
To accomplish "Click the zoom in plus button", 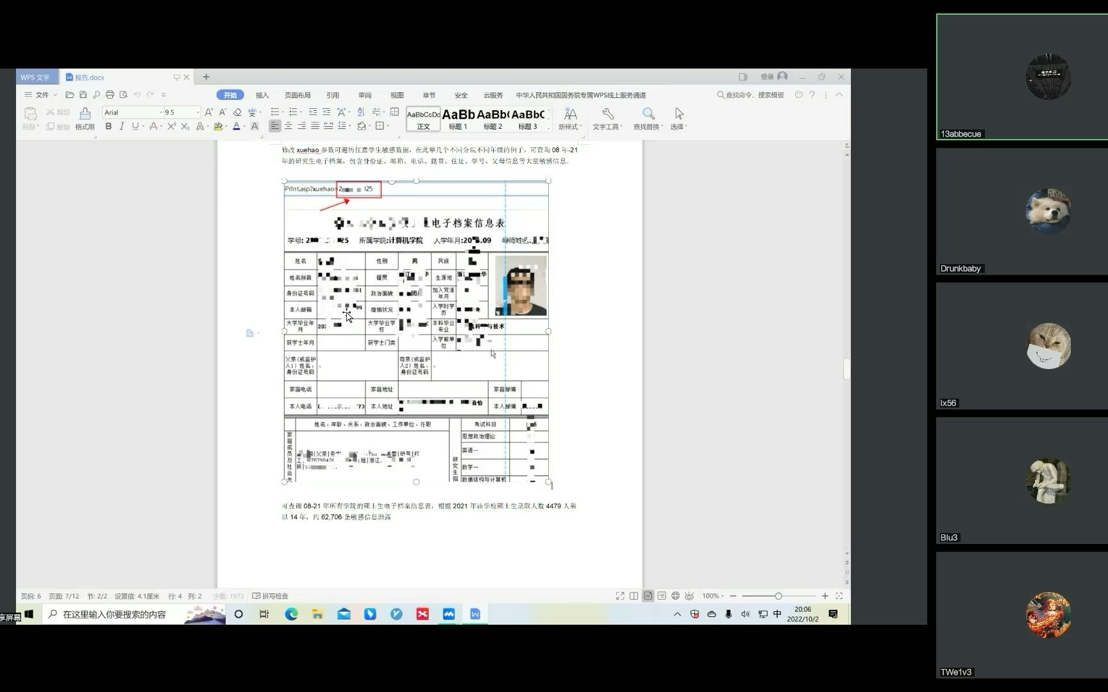I will (x=825, y=596).
